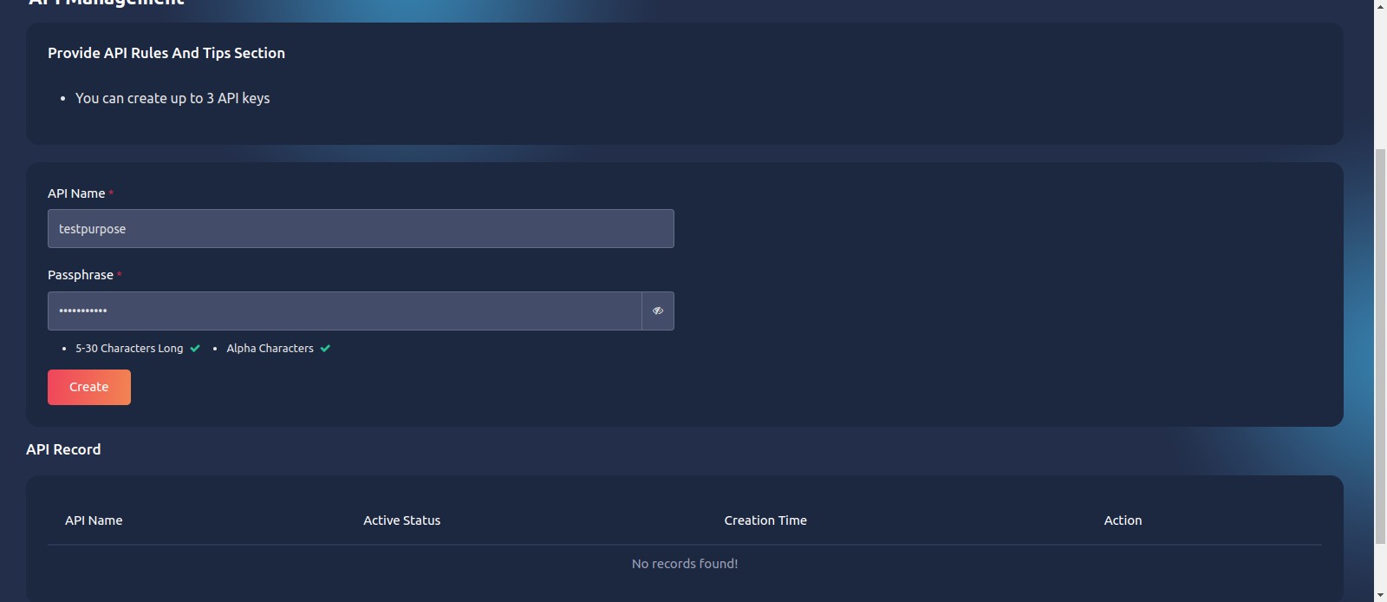This screenshot has width=1387, height=602.
Task: Focus the API Name input field
Action: pyautogui.click(x=361, y=229)
